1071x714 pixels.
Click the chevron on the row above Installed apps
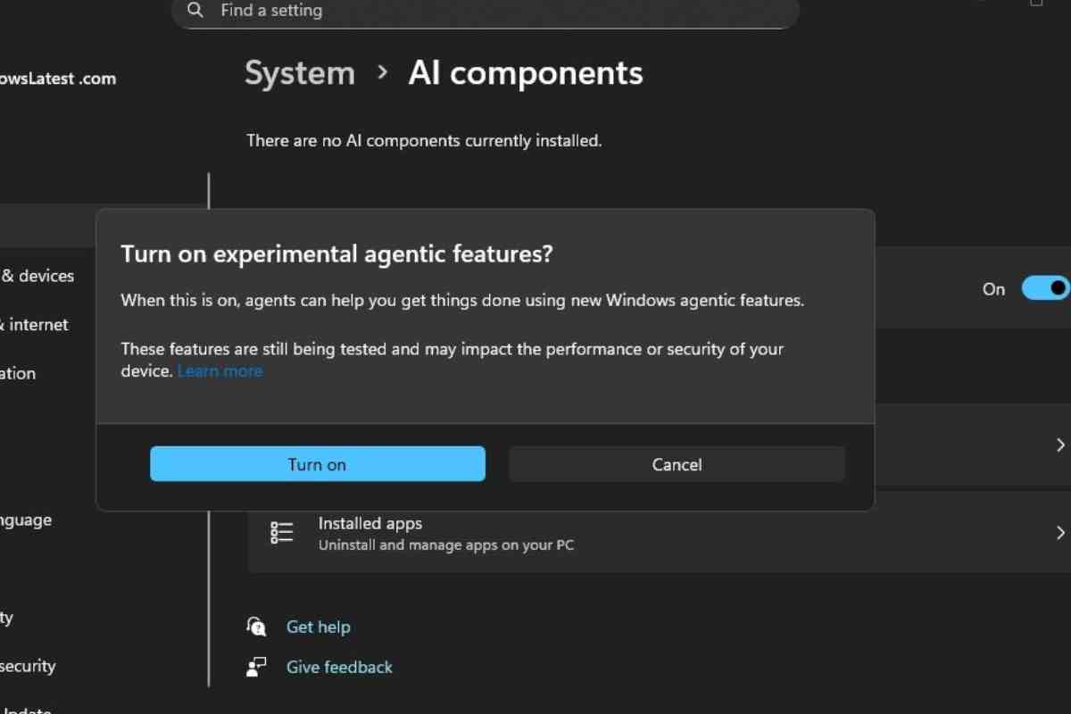pyautogui.click(x=1060, y=444)
